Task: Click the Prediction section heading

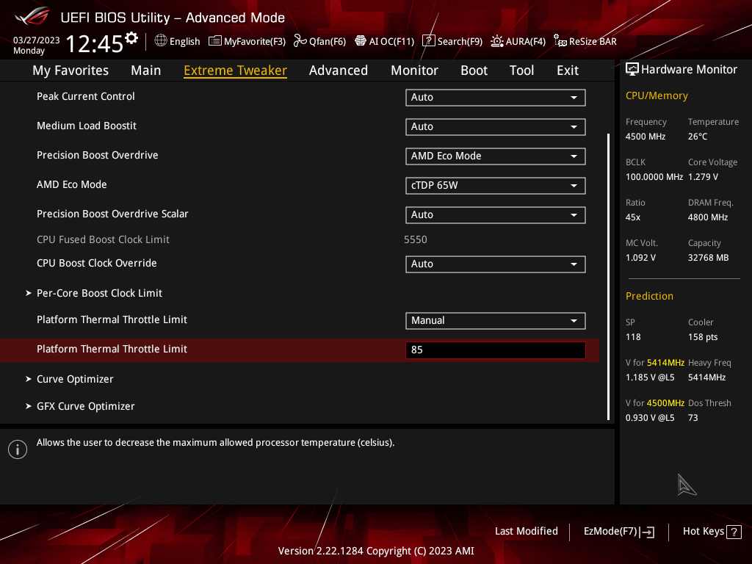Action: (x=649, y=296)
